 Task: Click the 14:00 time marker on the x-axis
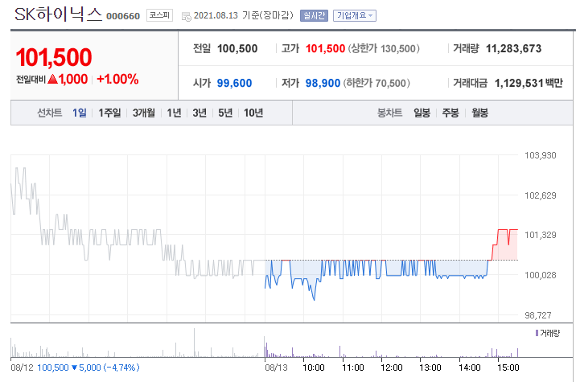(470, 368)
